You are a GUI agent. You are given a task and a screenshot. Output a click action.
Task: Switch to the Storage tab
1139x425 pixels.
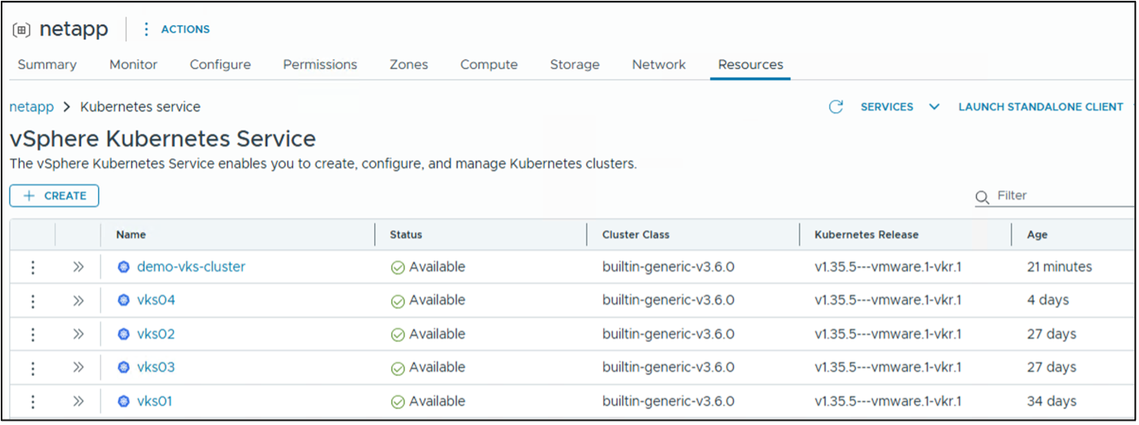click(575, 65)
